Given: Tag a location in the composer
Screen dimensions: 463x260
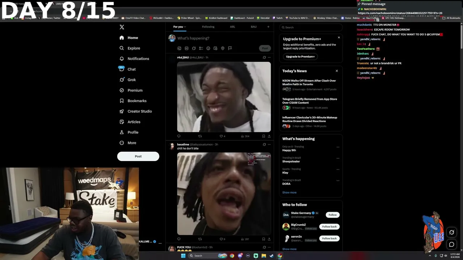Looking at the screenshot, I should 223,48.
